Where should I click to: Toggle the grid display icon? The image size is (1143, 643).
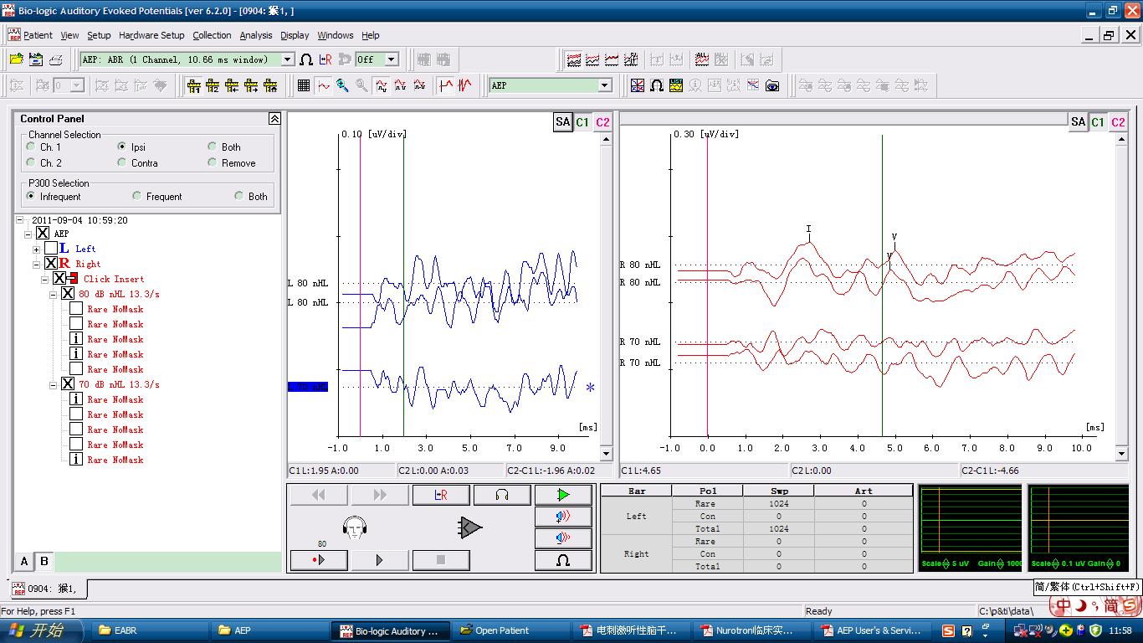(x=304, y=85)
